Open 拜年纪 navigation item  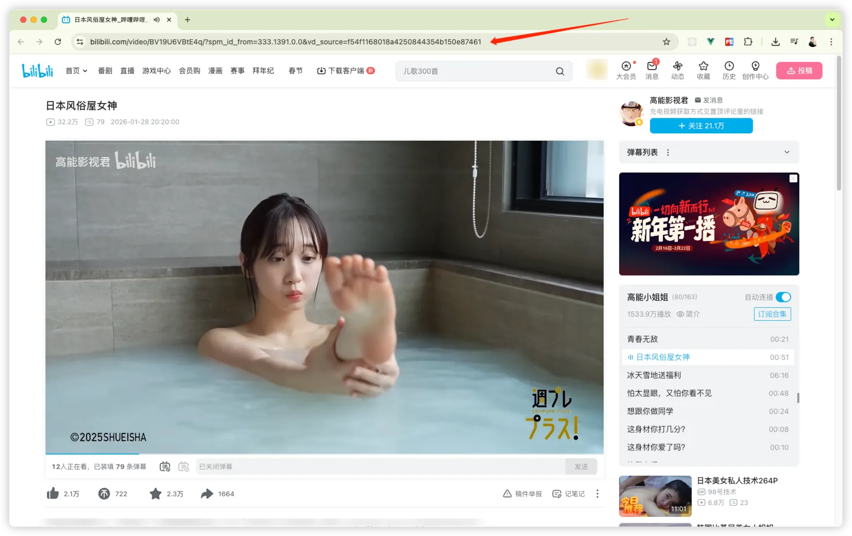(263, 71)
